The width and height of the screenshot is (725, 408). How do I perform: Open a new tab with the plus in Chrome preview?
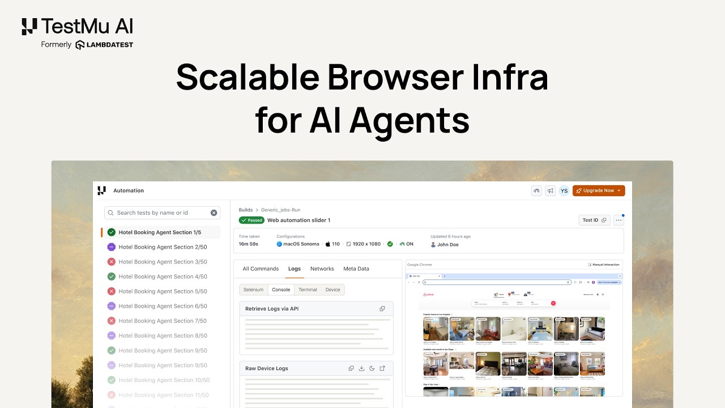tap(445, 276)
